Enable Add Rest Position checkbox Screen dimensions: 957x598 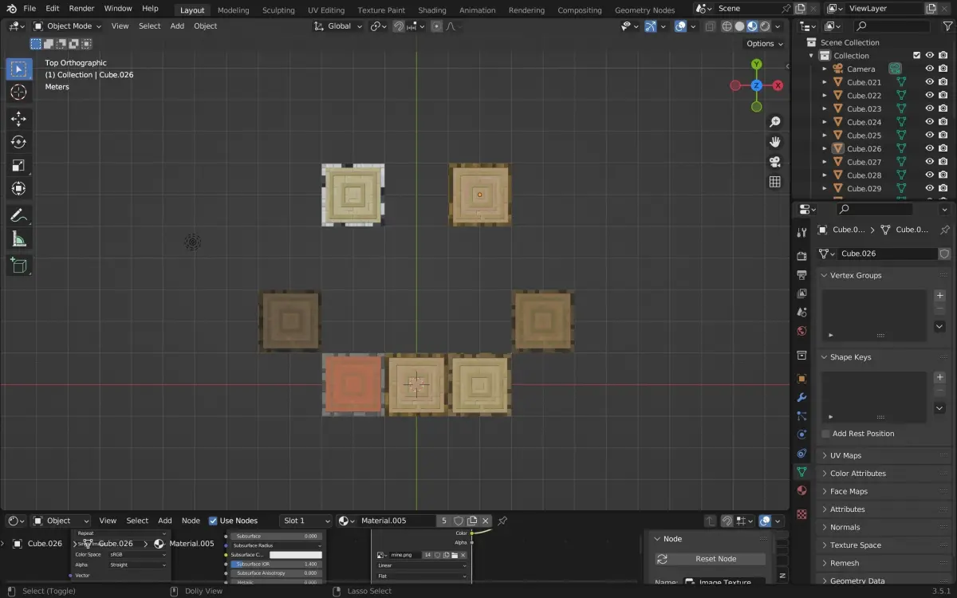pos(825,434)
